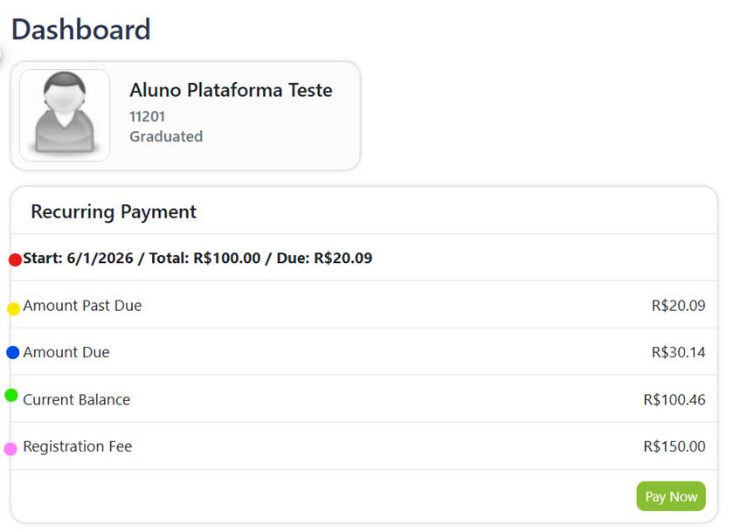Click the R$20.09 past due value
The image size is (734, 532).
(x=678, y=306)
